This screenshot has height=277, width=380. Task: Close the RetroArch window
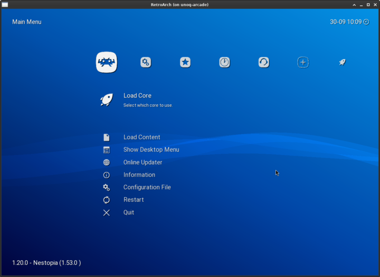pyautogui.click(x=375, y=5)
